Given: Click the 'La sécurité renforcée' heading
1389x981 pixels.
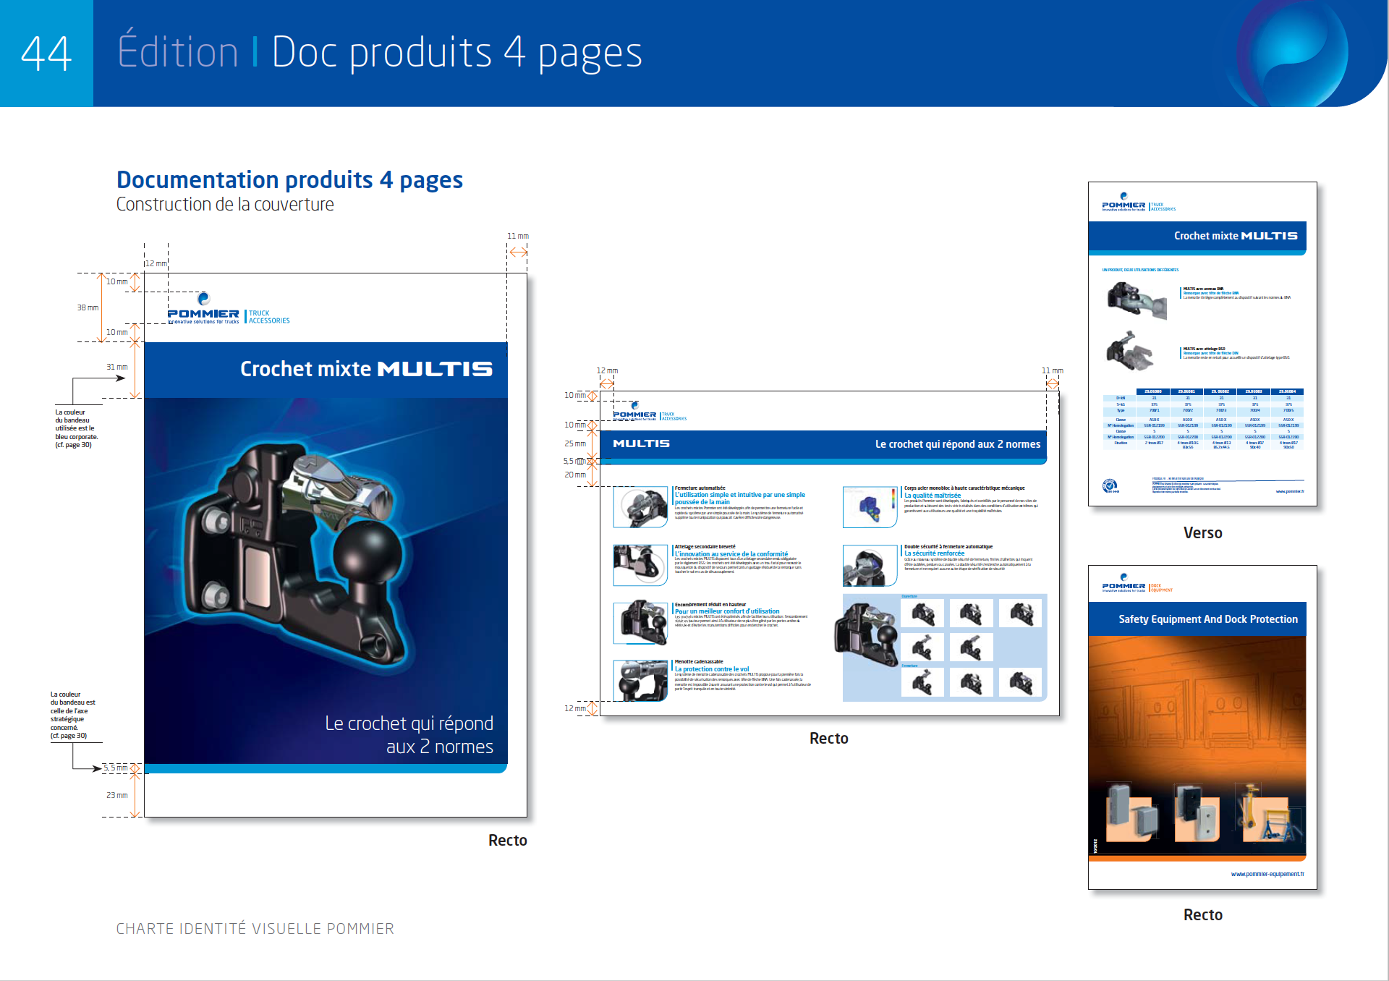Looking at the screenshot, I should click(x=934, y=553).
